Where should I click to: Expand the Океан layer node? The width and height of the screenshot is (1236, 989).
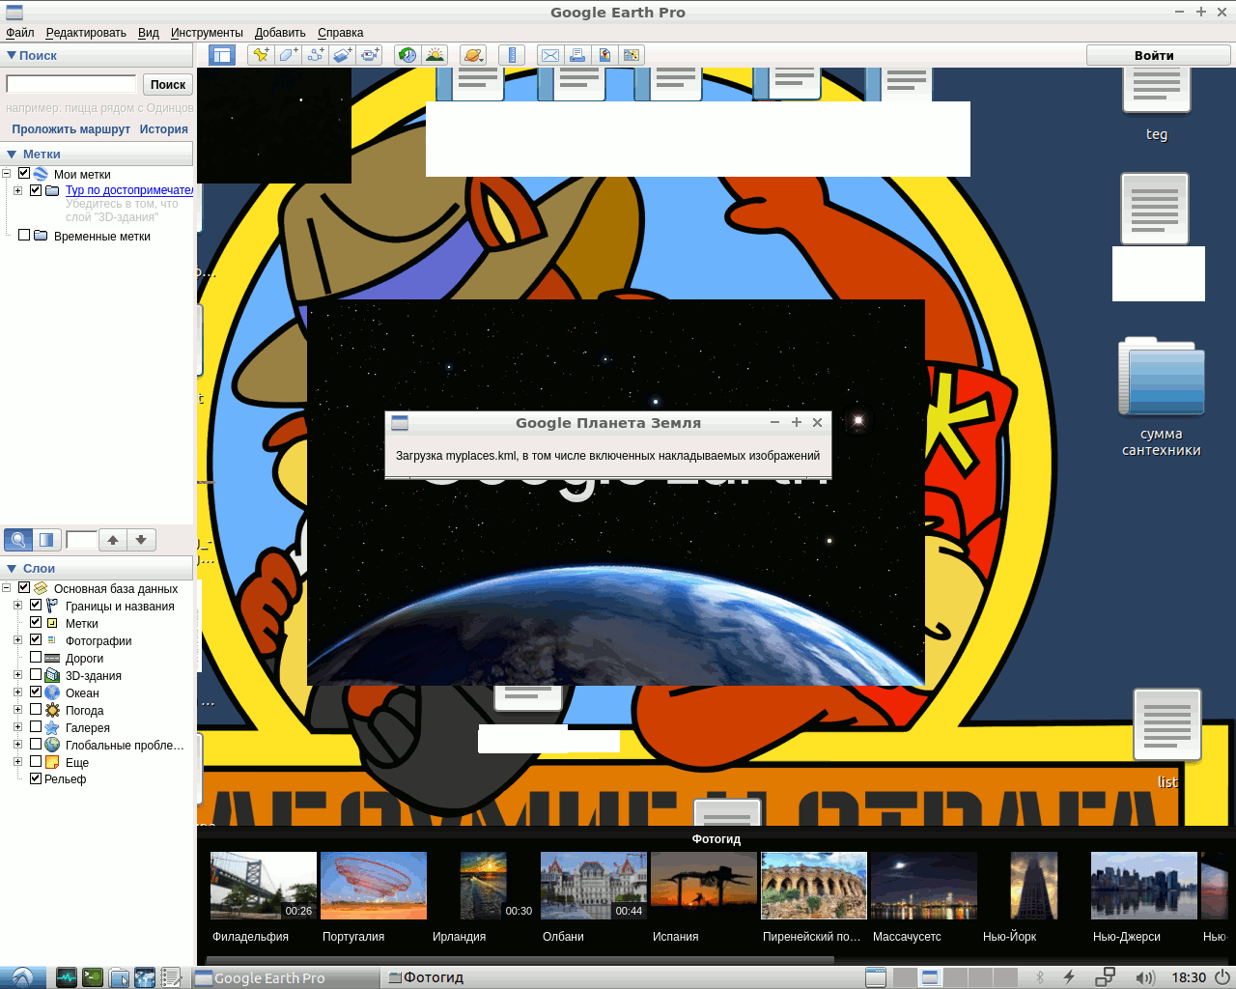click(17, 692)
